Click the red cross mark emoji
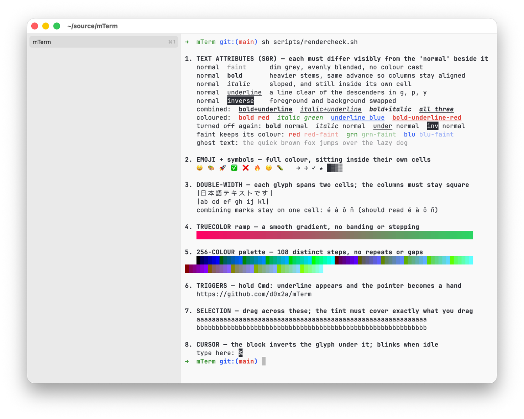This screenshot has width=524, height=419. 246,168
